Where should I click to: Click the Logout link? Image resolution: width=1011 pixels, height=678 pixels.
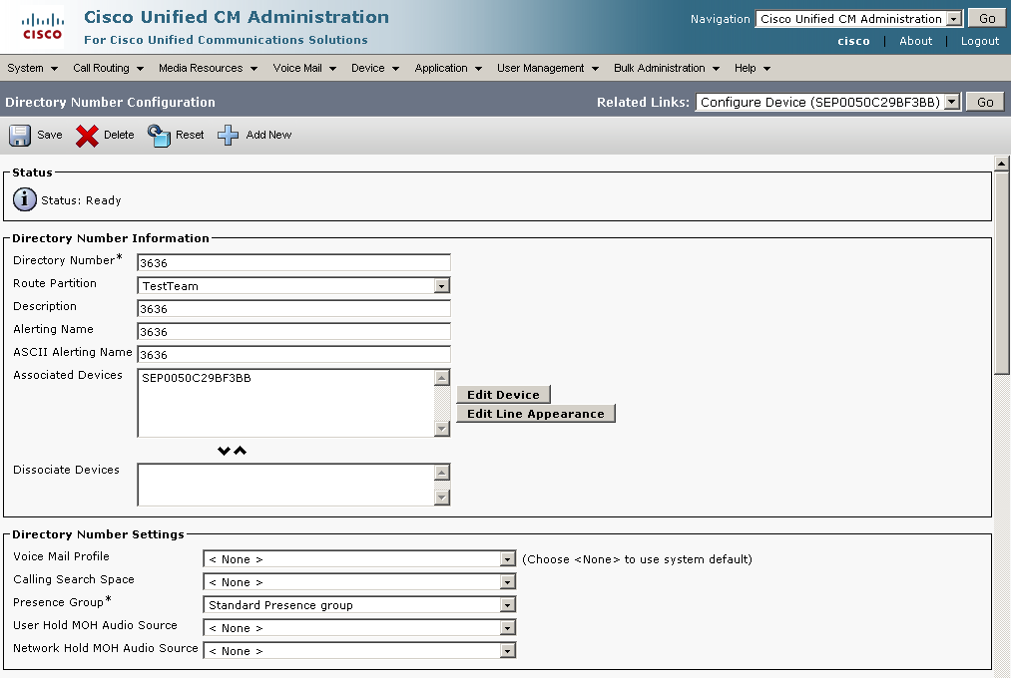(979, 41)
